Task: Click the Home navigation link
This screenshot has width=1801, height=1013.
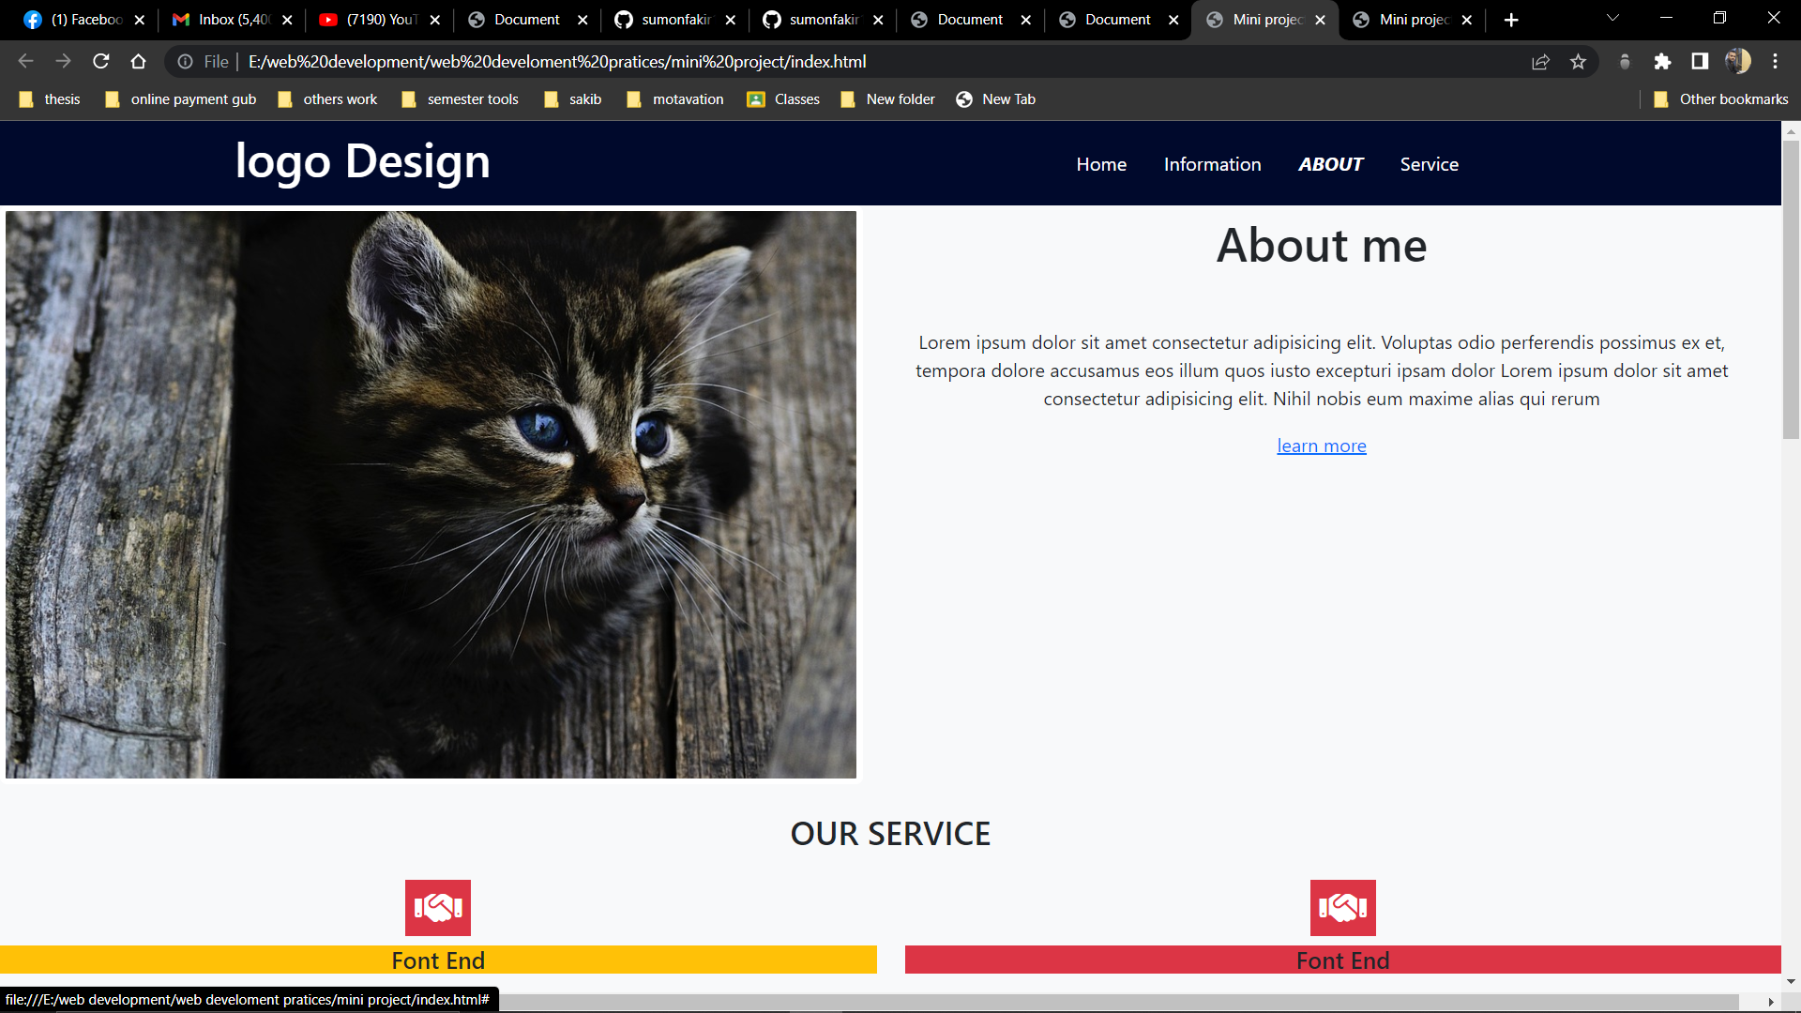Action: (x=1101, y=164)
